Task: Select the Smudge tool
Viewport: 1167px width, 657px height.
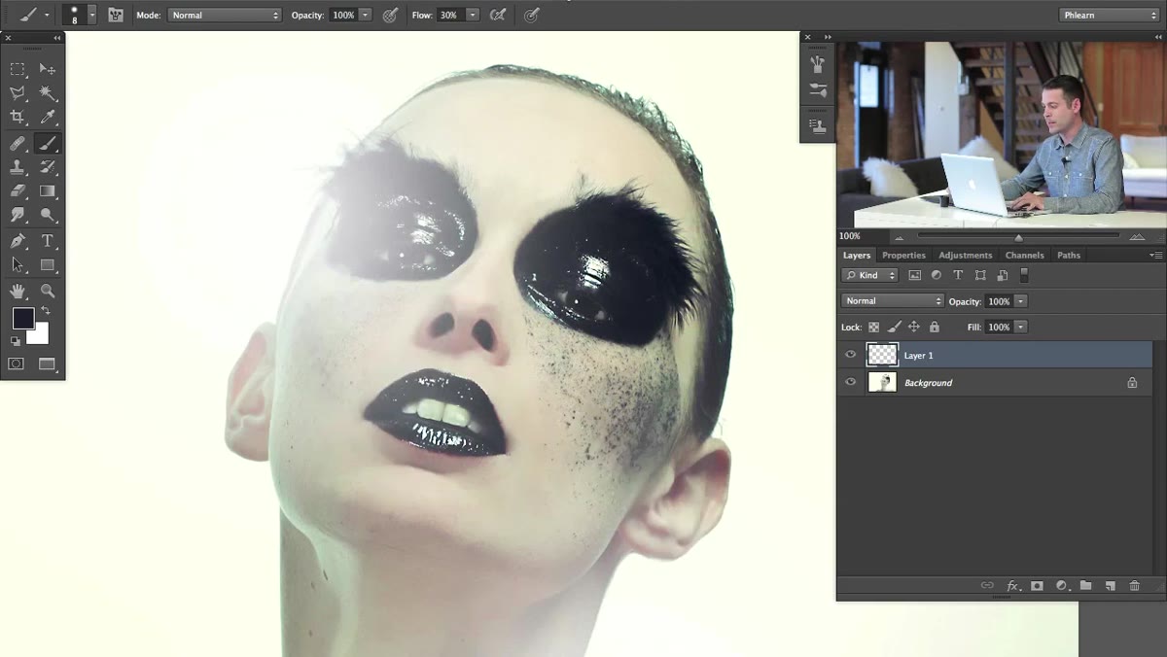Action: pyautogui.click(x=18, y=216)
